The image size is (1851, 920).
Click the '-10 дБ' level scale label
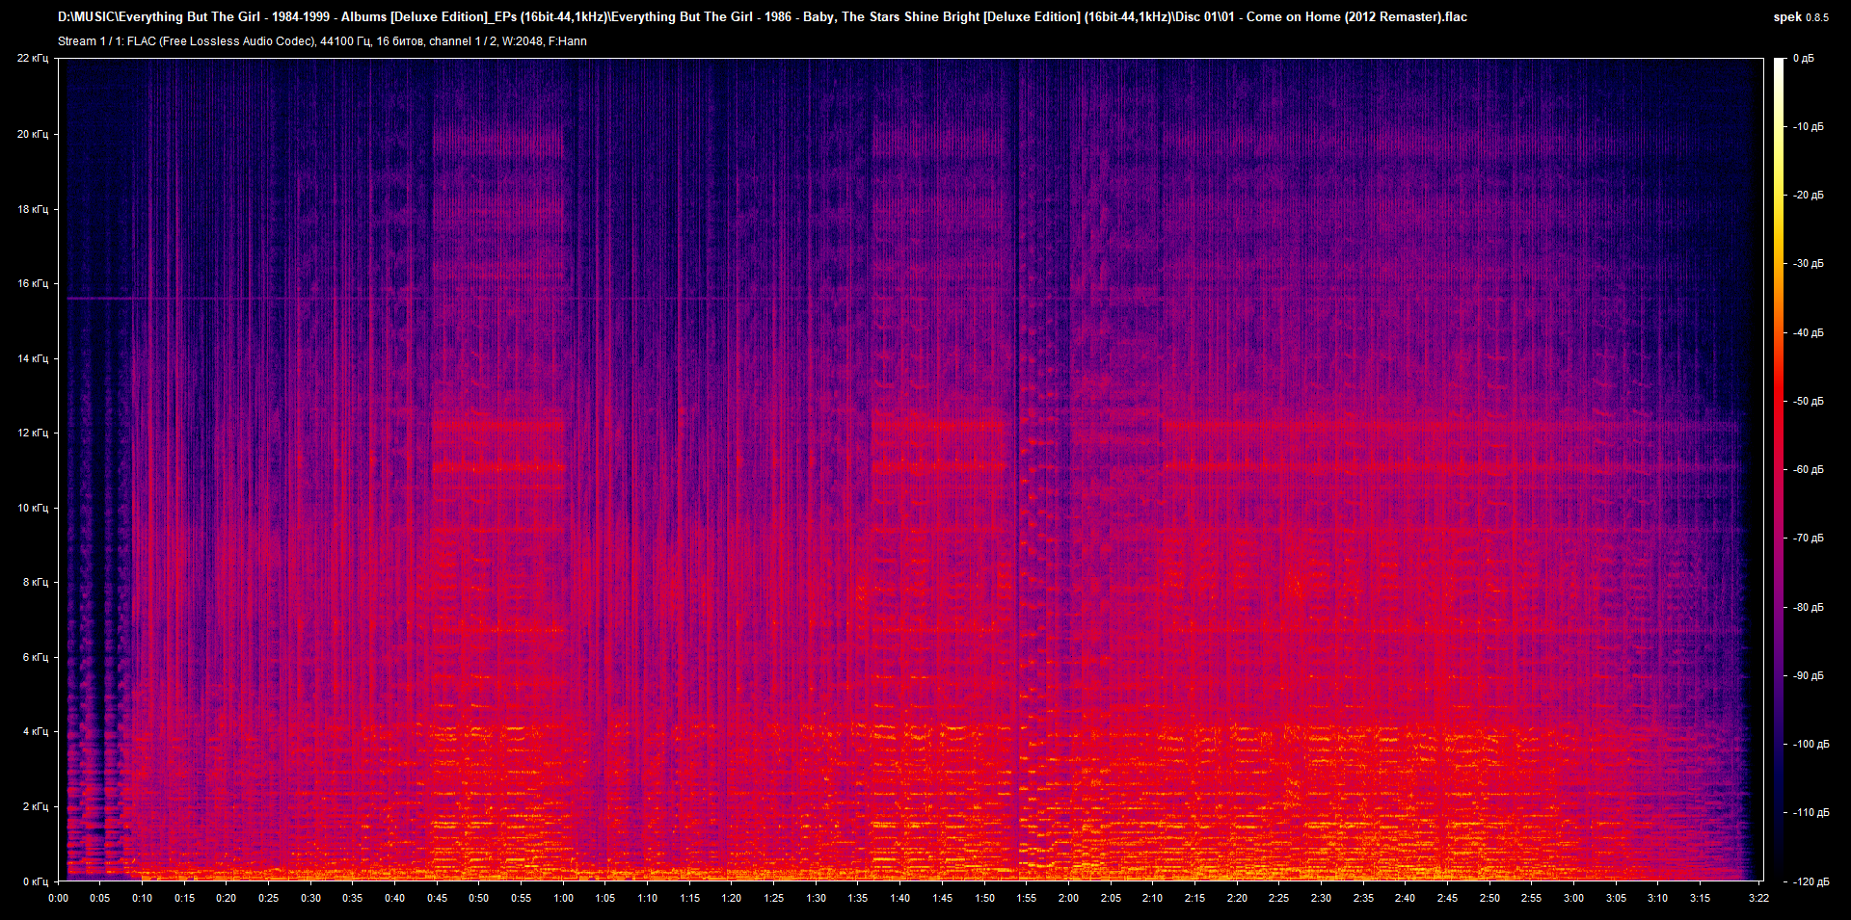coord(1808,126)
